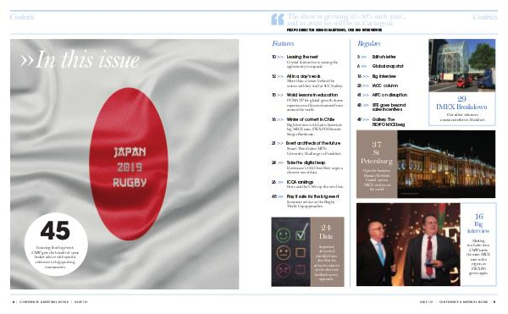Click the 'Editor's letter' regular entry
The width and height of the screenshot is (508, 314).
coord(384,57)
